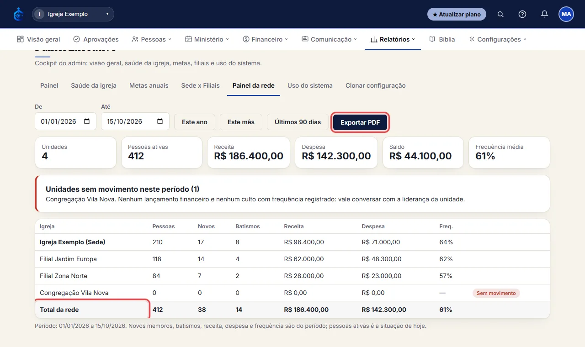Click the Filial Jardim Europa row name
This screenshot has width=585, height=347.
(x=68, y=259)
